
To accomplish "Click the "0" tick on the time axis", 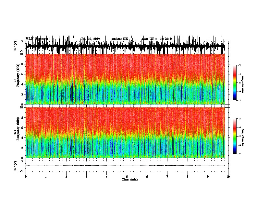I will tap(26, 176).
